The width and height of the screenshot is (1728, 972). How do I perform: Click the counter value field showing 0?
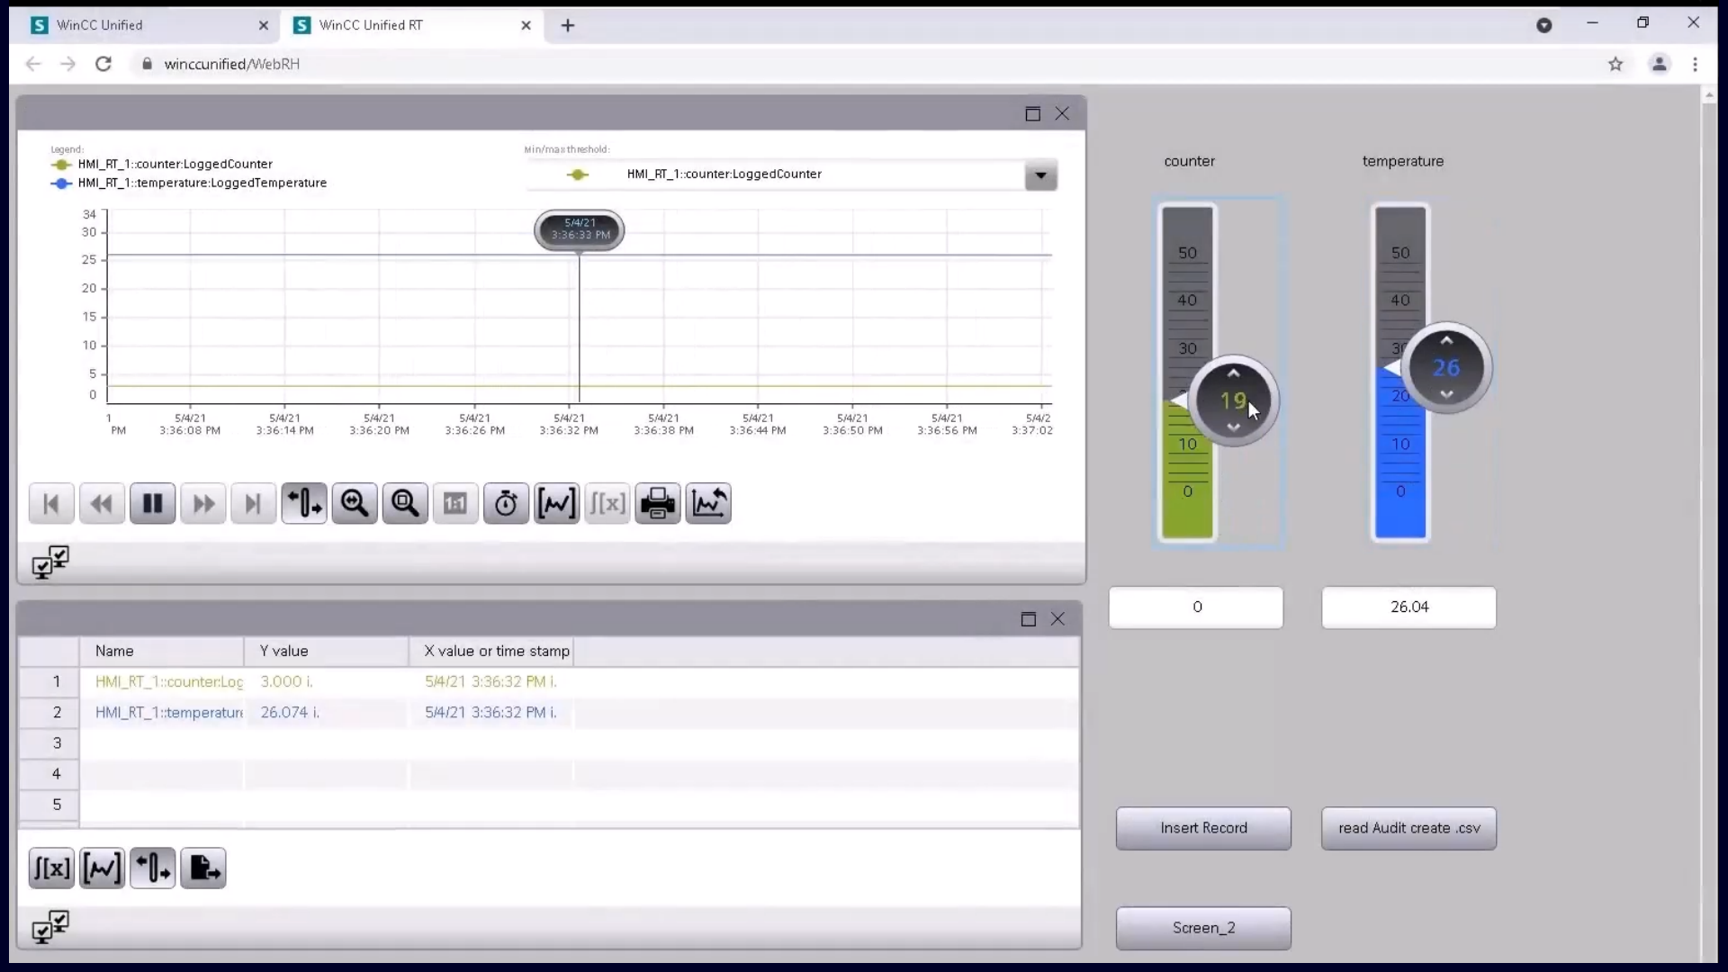pos(1196,607)
